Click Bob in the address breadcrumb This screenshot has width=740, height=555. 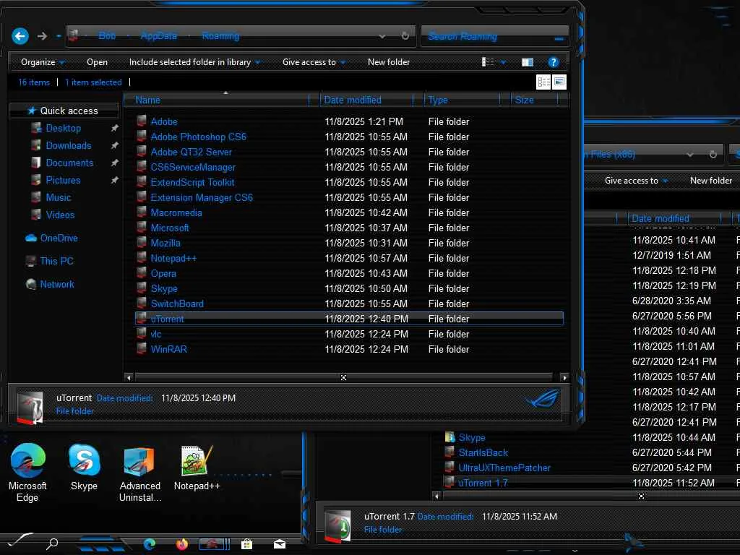[x=107, y=36]
